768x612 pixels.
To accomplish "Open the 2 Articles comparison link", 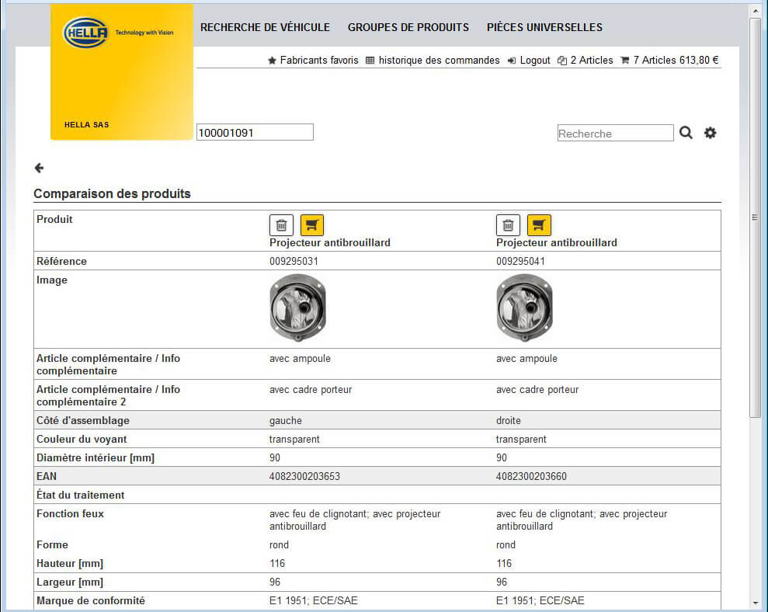I will tap(591, 61).
